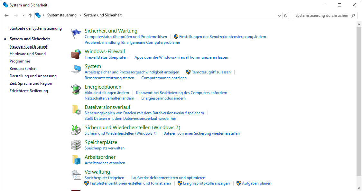Viewport: 362px width, 191px height.
Task: Click the Arbeitsordner folder icon
Action: [x=76, y=160]
